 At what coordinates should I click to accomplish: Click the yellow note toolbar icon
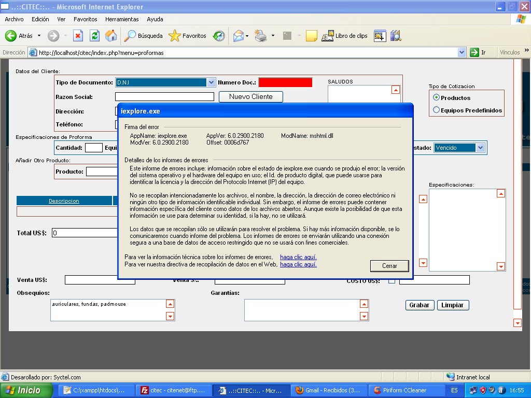[311, 36]
